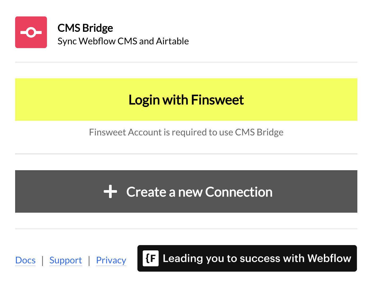This screenshot has width=373, height=291.
Task: Click the Finsweet {F logo icon
Action: coord(151,258)
